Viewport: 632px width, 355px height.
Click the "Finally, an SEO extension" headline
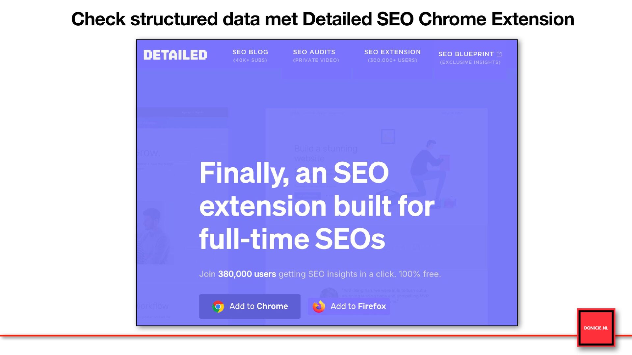(x=316, y=205)
